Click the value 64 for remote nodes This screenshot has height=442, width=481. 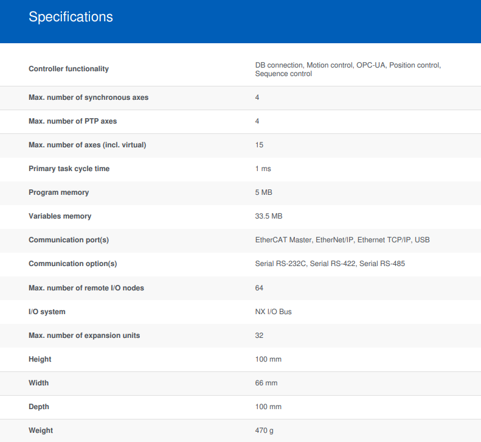pos(259,288)
